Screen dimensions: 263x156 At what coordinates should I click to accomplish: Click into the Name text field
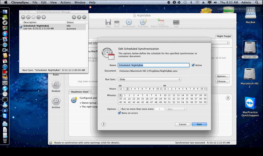(x=154, y=65)
